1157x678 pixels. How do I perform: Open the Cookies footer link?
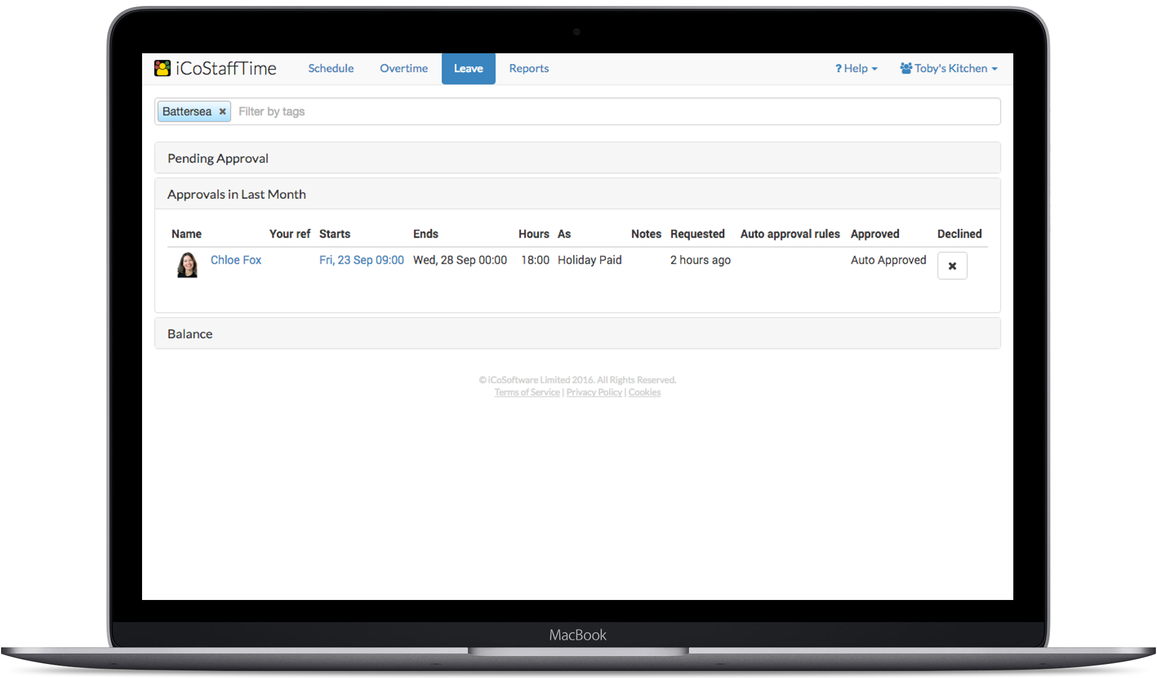(x=644, y=392)
